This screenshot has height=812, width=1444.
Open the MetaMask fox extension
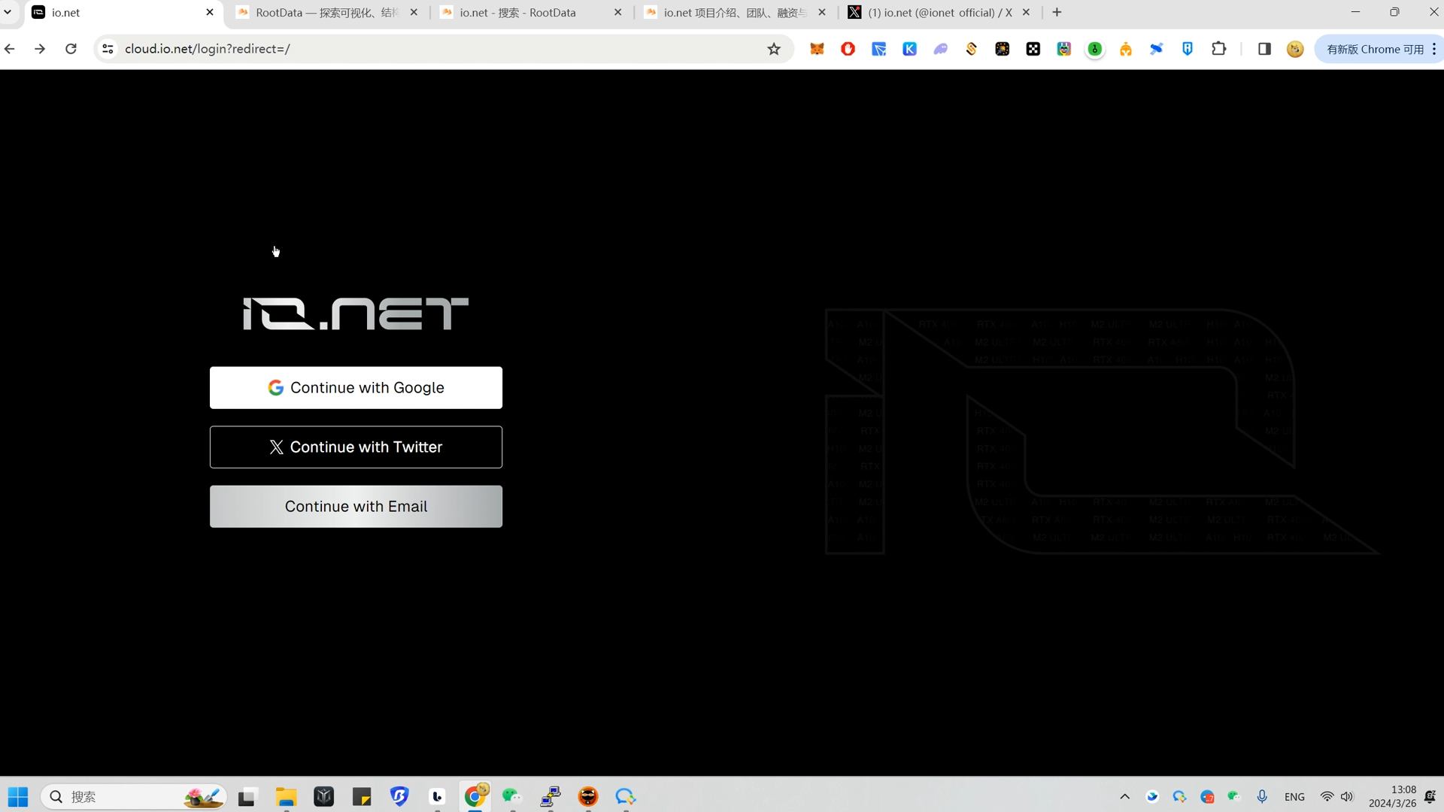(817, 49)
